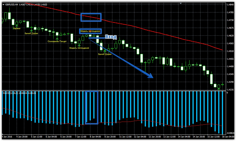Viewport: 236px width, 141px height.
Task: Select the blue rectangle in the MACD panel
Action: point(91,108)
